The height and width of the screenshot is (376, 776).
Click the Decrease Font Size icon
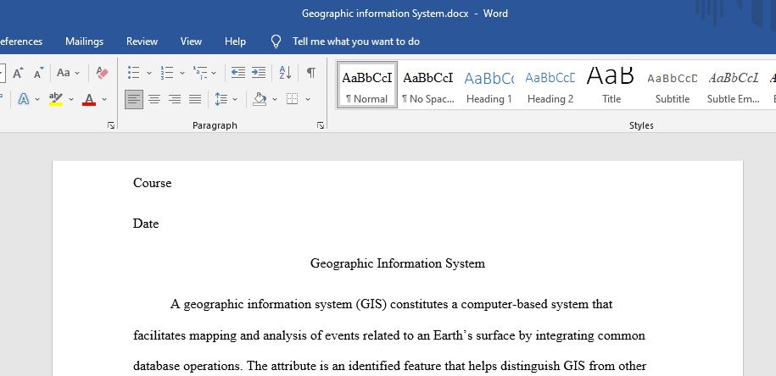point(39,73)
